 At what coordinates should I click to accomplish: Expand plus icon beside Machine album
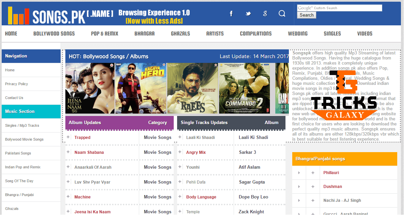click(x=68, y=197)
